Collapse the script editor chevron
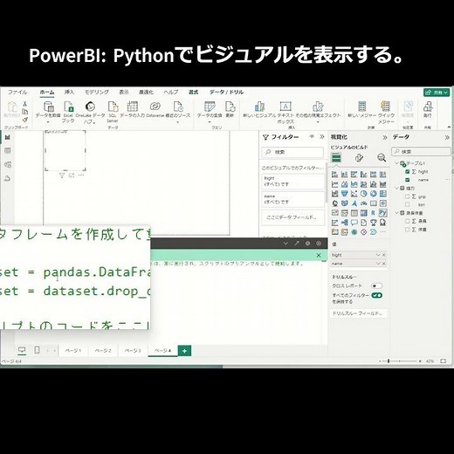 [x=285, y=244]
